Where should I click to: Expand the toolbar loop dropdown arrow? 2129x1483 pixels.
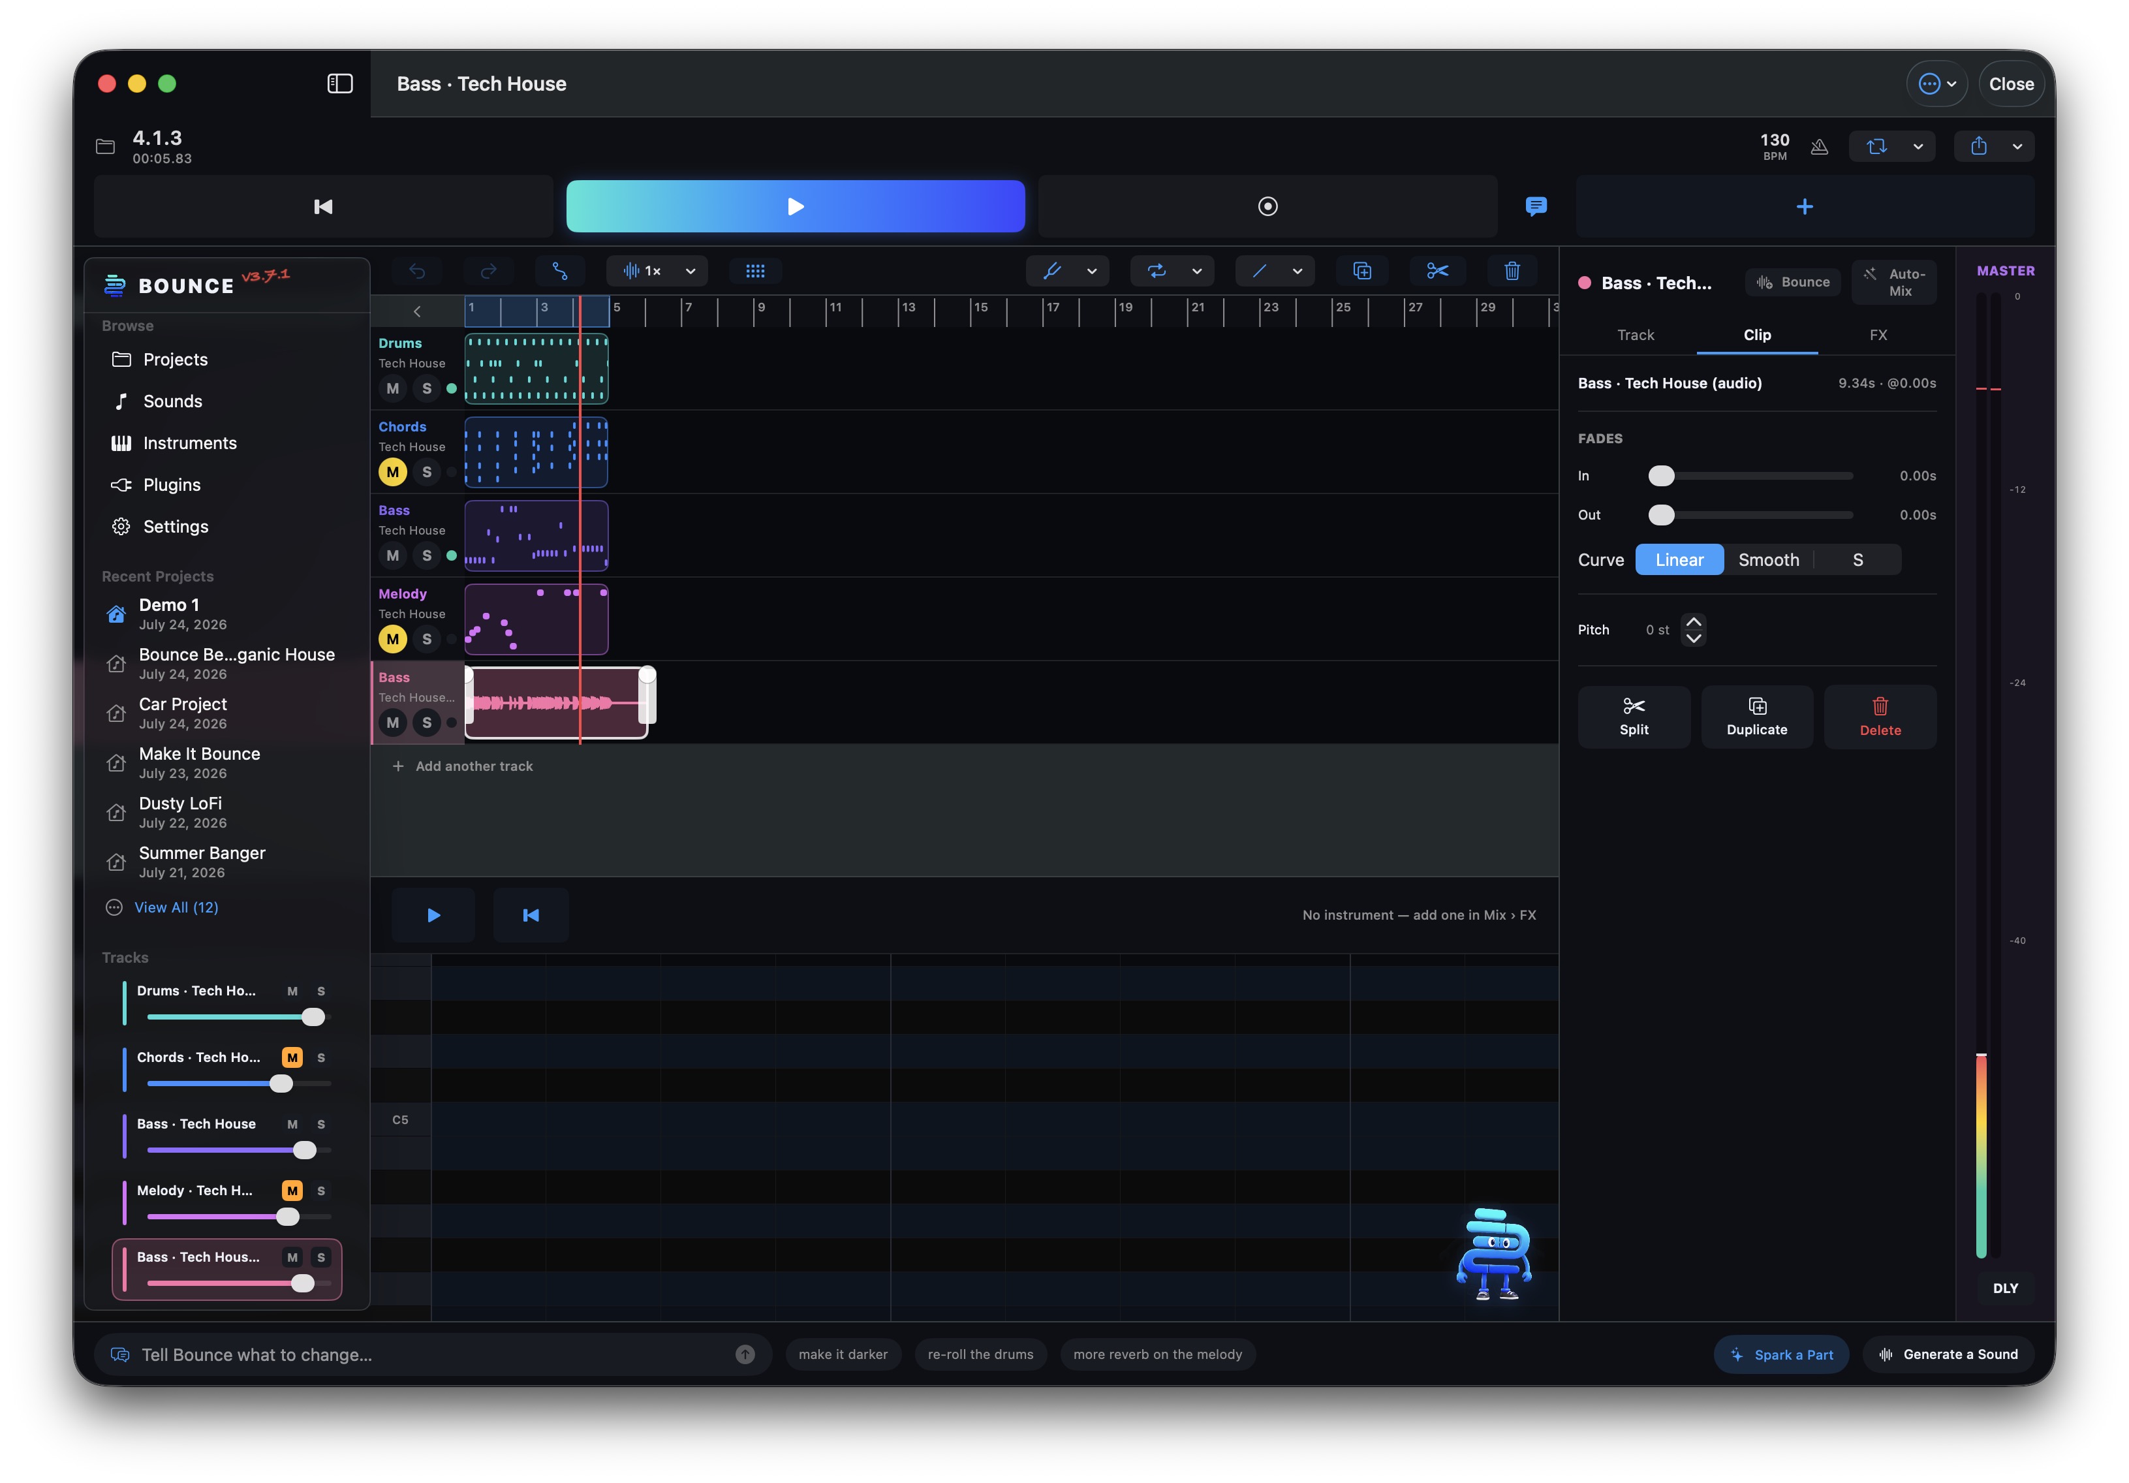click(1196, 271)
